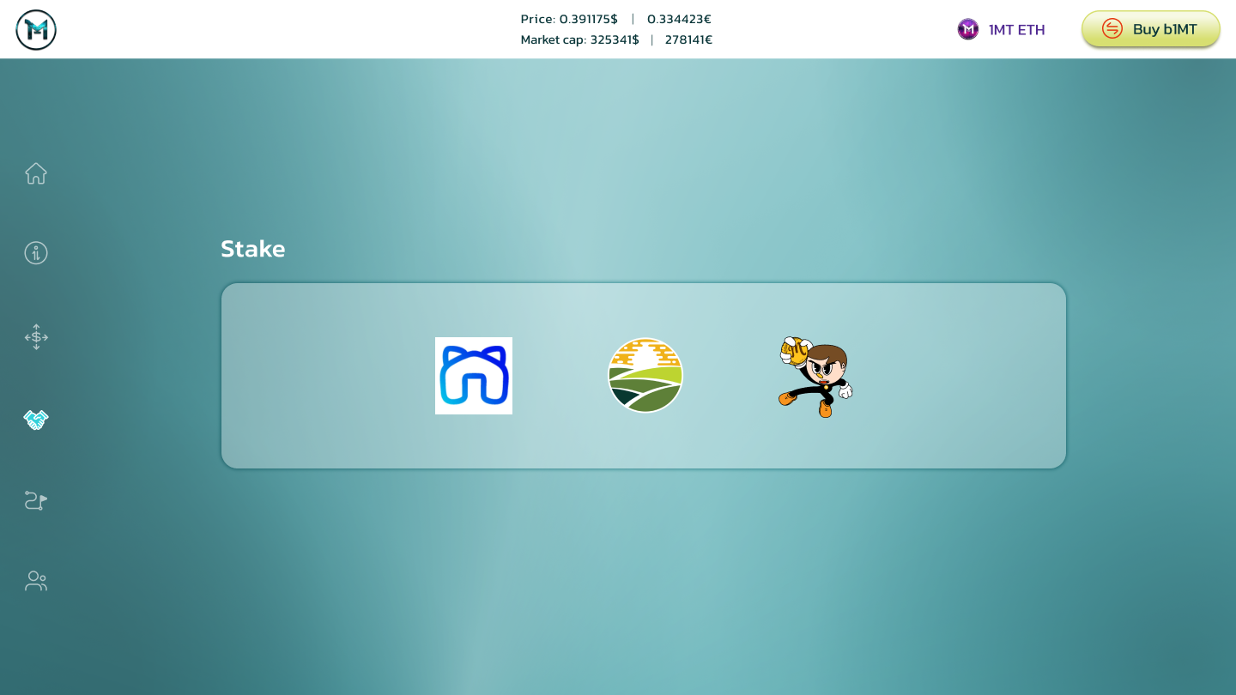Click the Price: 0.391175$ text
Screen dimensions: 1236x695
569,19
